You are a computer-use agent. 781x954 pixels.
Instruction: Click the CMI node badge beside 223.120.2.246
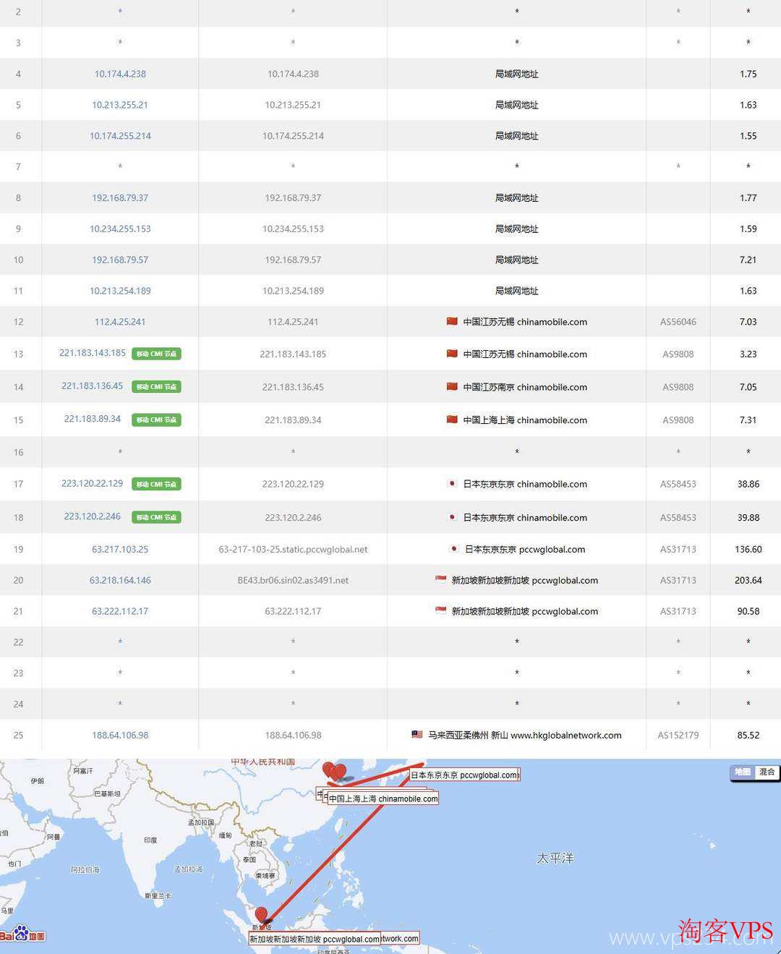click(156, 517)
